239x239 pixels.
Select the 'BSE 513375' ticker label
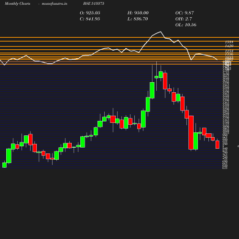(x=94, y=3)
